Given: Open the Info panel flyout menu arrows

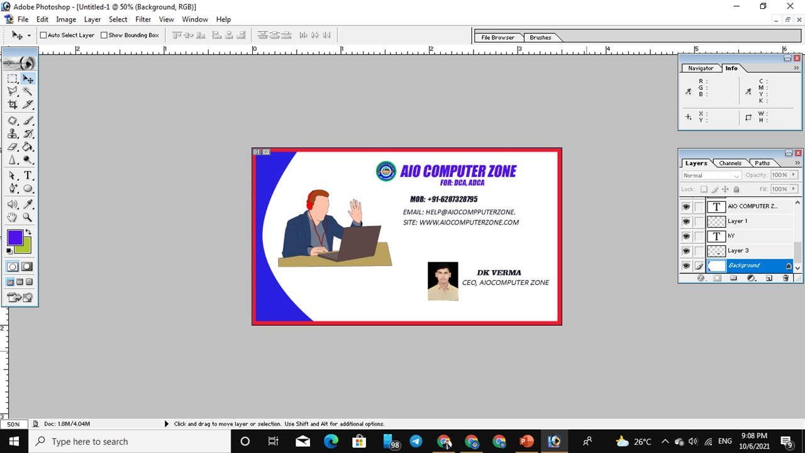Looking at the screenshot, I should [x=797, y=68].
